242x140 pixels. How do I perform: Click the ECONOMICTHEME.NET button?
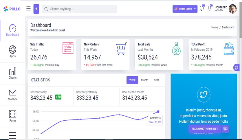205,129
